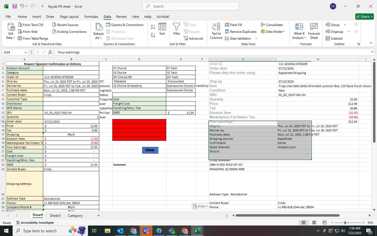Image resolution: width=377 pixels, height=236 pixels.
Task: Sort Z to A descending
Action: pyautogui.click(x=153, y=35)
